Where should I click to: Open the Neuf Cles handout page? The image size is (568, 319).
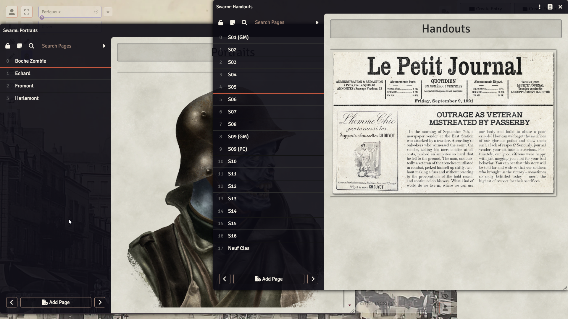tap(269, 248)
